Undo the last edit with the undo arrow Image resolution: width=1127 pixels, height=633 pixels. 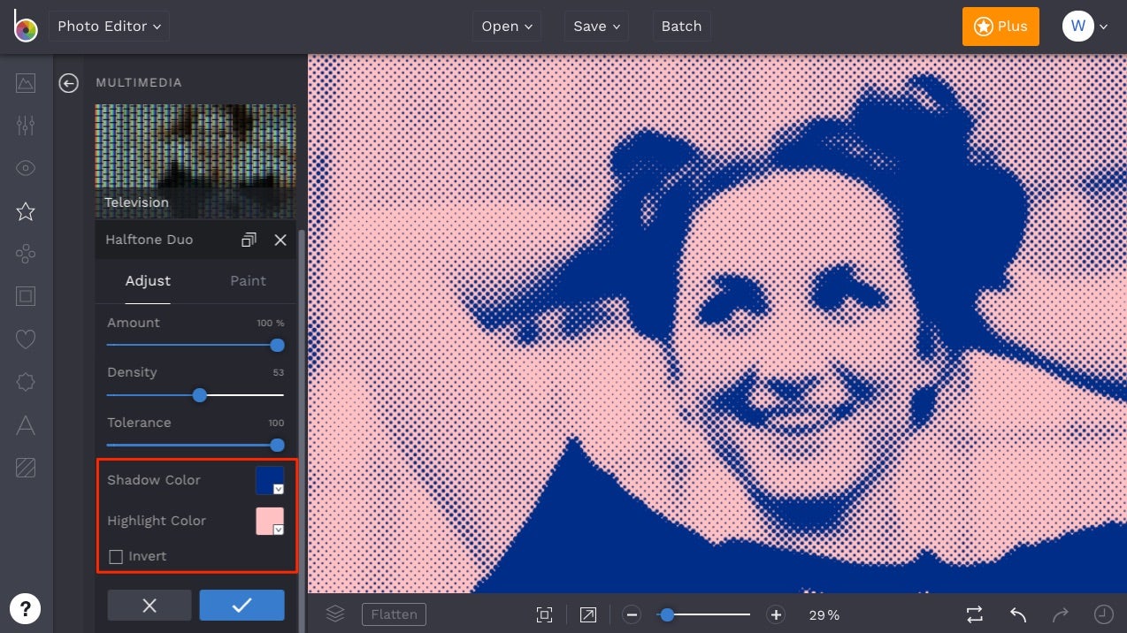tap(1017, 614)
